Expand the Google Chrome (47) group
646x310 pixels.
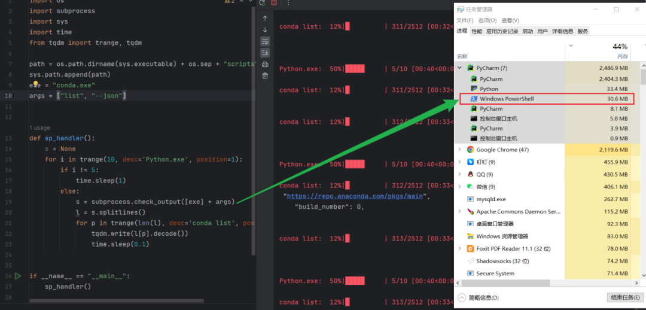pos(460,150)
